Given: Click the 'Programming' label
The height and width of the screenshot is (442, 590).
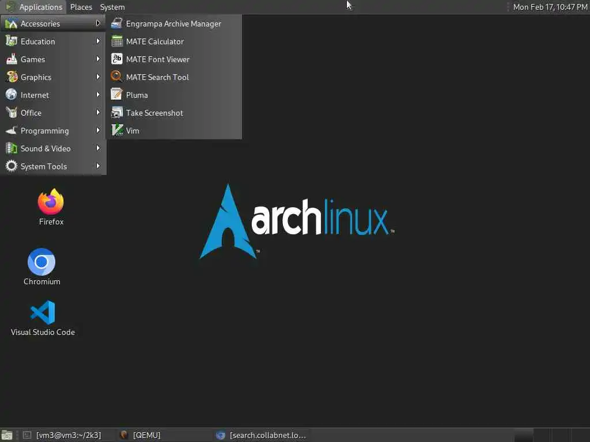Looking at the screenshot, I should click(x=45, y=131).
